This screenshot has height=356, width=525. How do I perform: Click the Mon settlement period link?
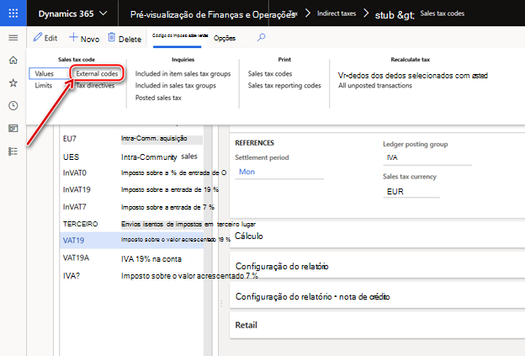click(247, 172)
